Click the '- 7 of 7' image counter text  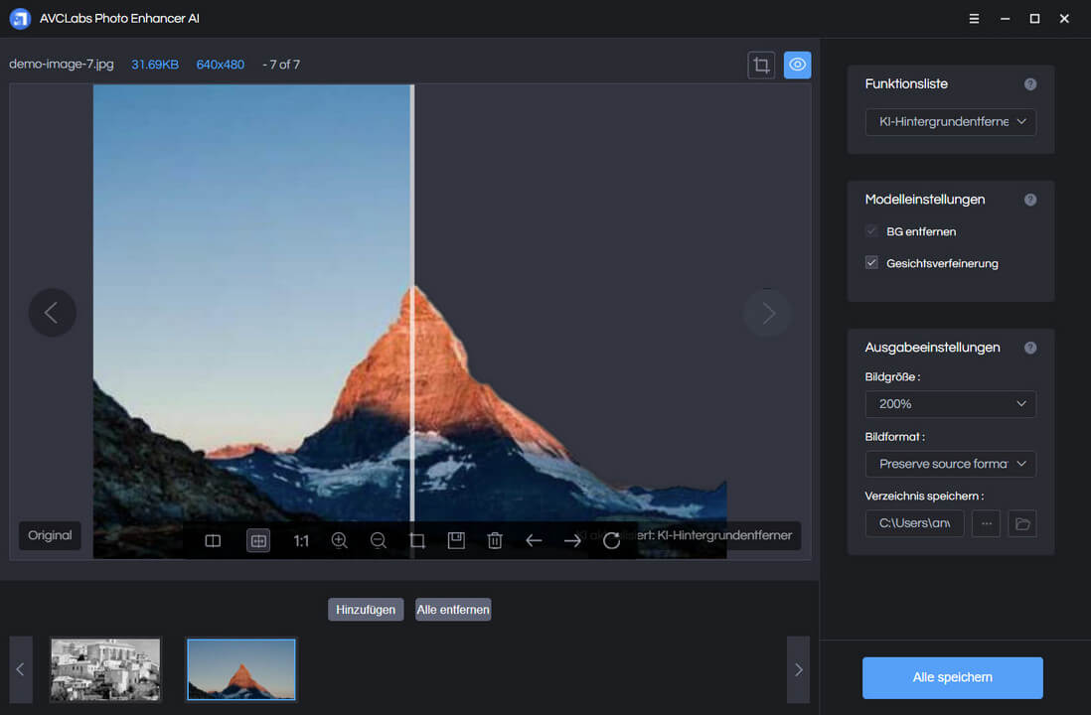281,65
